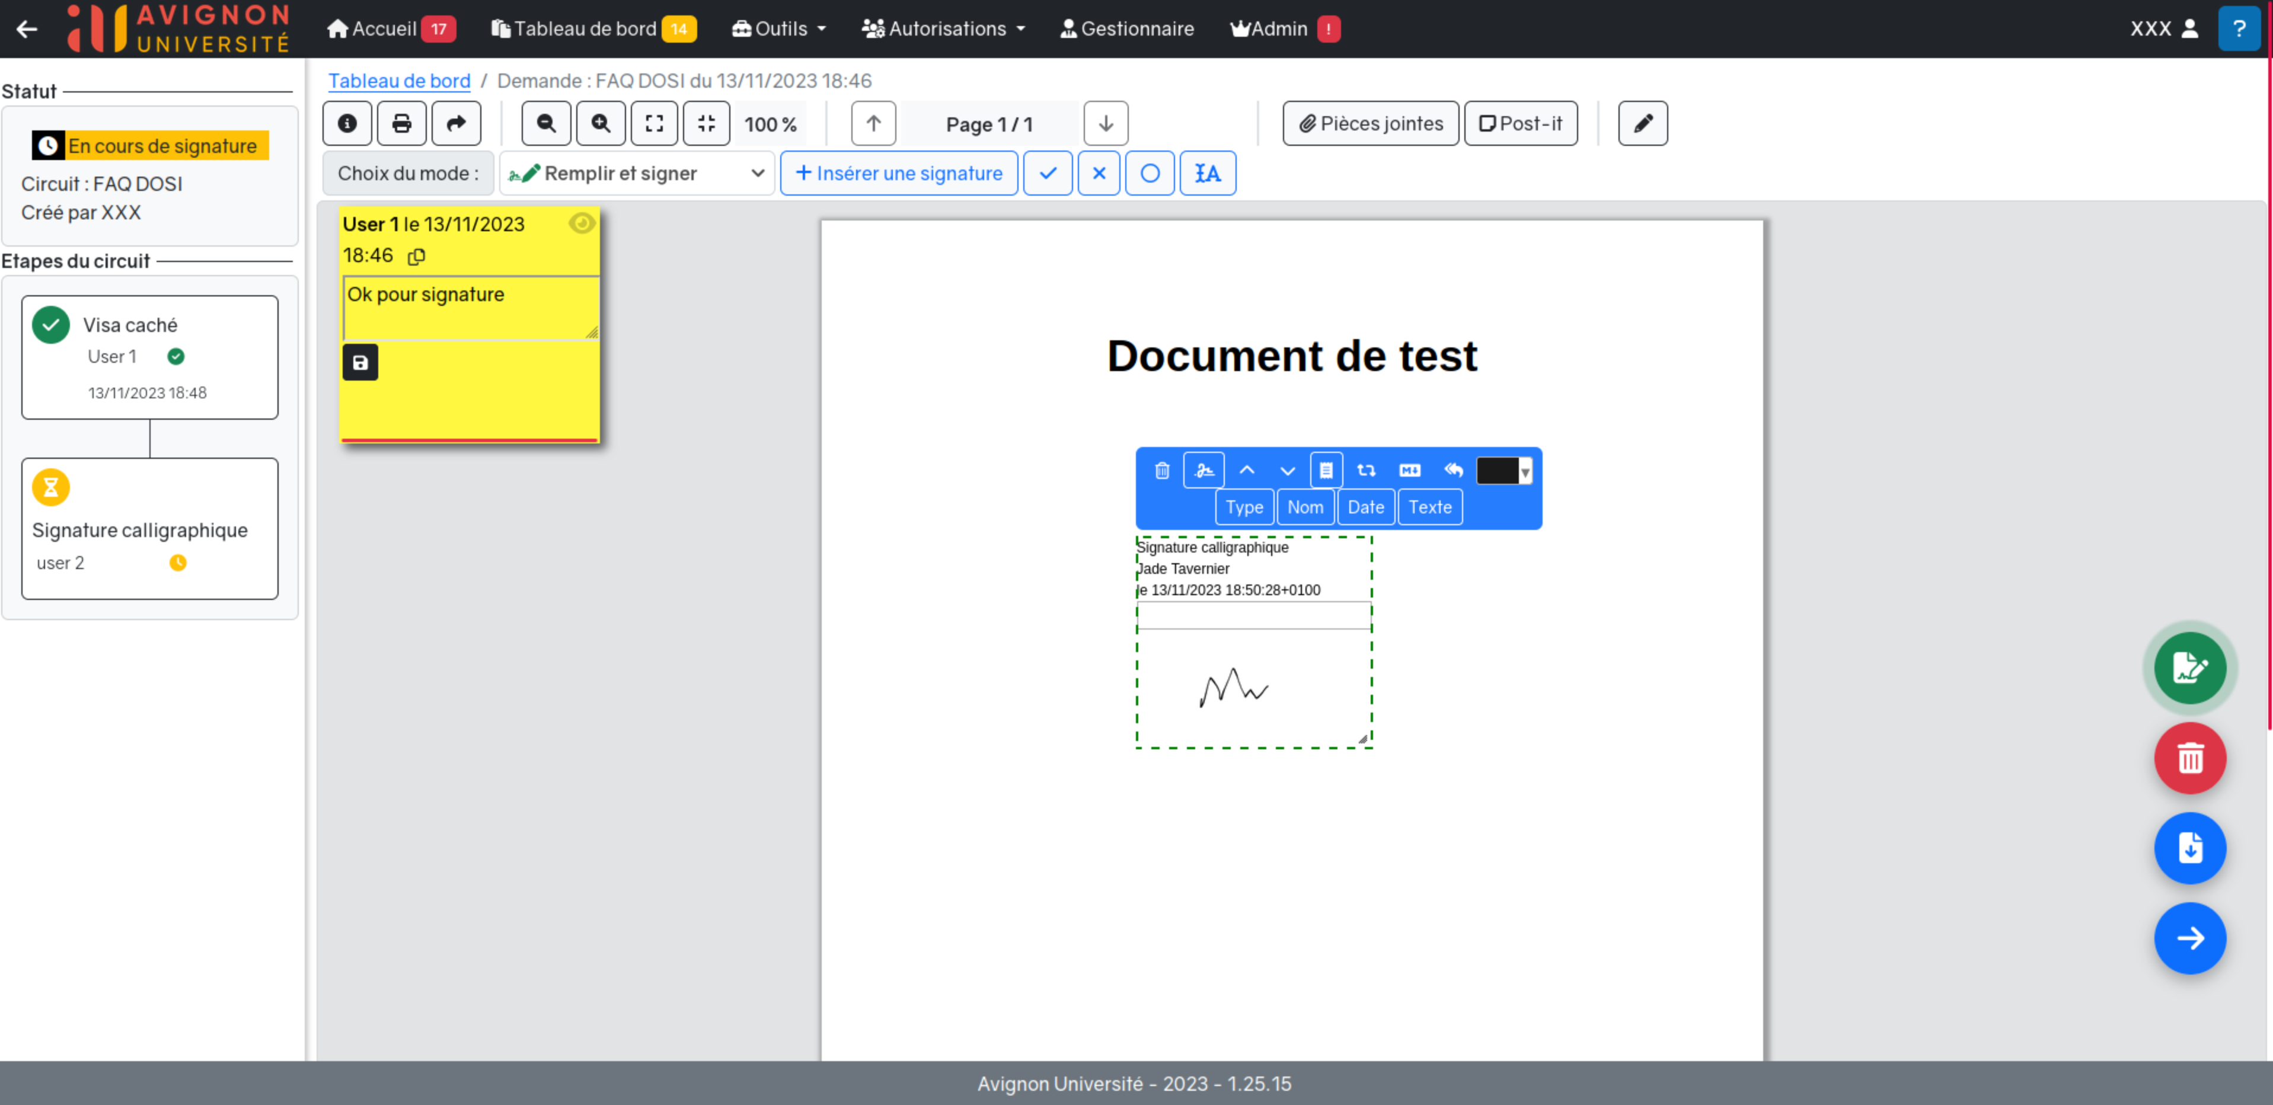Image resolution: width=2273 pixels, height=1105 pixels.
Task: Save the post-it with the floppy icon
Action: click(x=360, y=363)
